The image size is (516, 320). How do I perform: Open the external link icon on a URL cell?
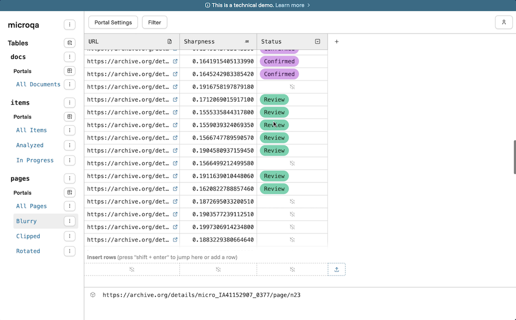click(175, 61)
